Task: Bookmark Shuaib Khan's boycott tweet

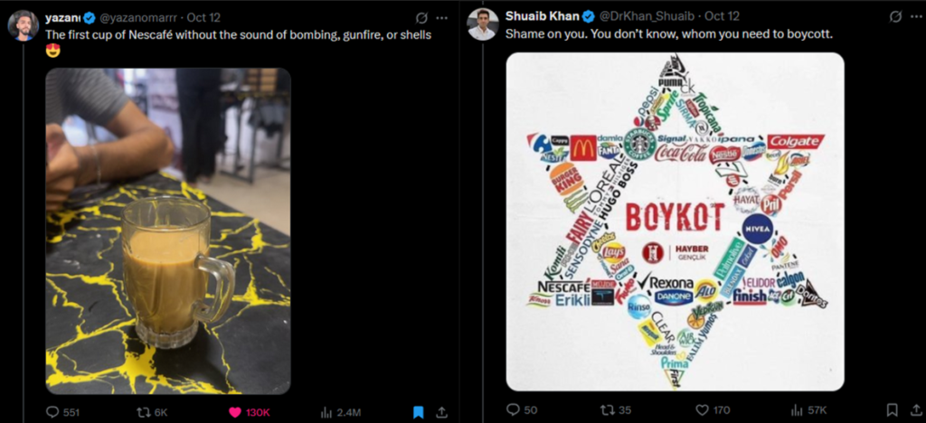Action: [x=892, y=410]
